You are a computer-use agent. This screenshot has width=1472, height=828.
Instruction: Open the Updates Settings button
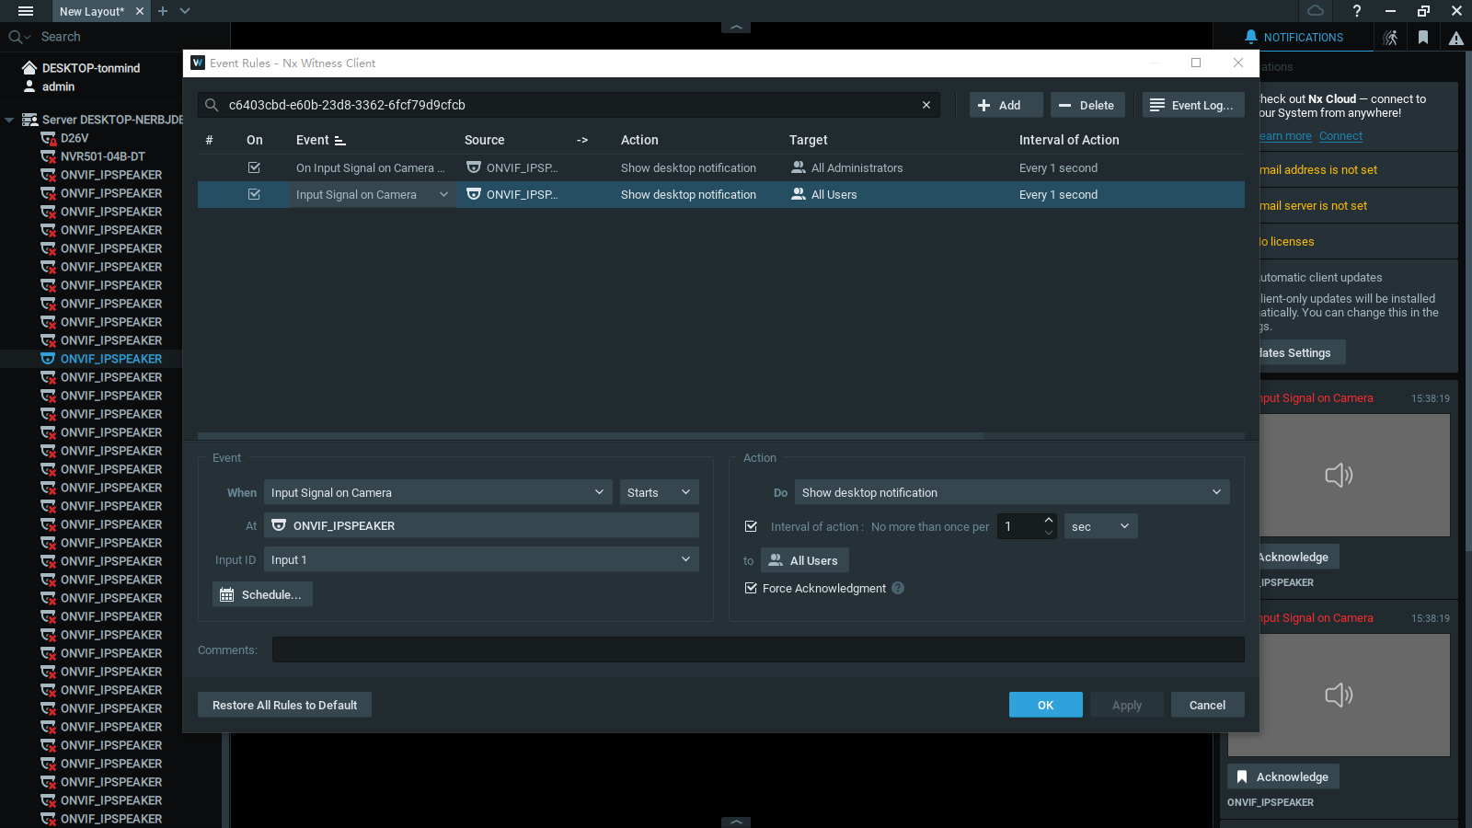click(x=1302, y=352)
